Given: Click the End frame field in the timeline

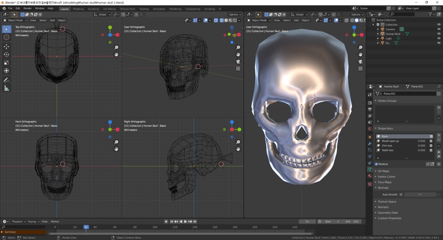Looking at the screenshot, I should point(353,221).
